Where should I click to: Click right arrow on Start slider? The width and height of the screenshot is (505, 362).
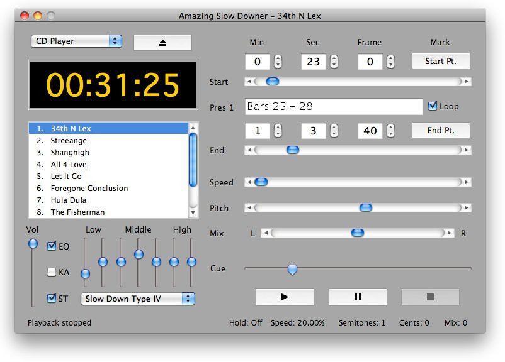(466, 82)
